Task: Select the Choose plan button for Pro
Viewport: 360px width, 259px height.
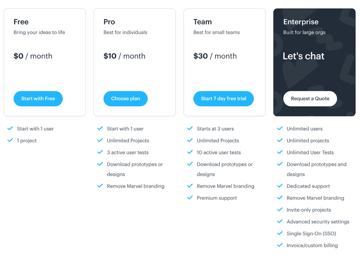Action: 125,99
